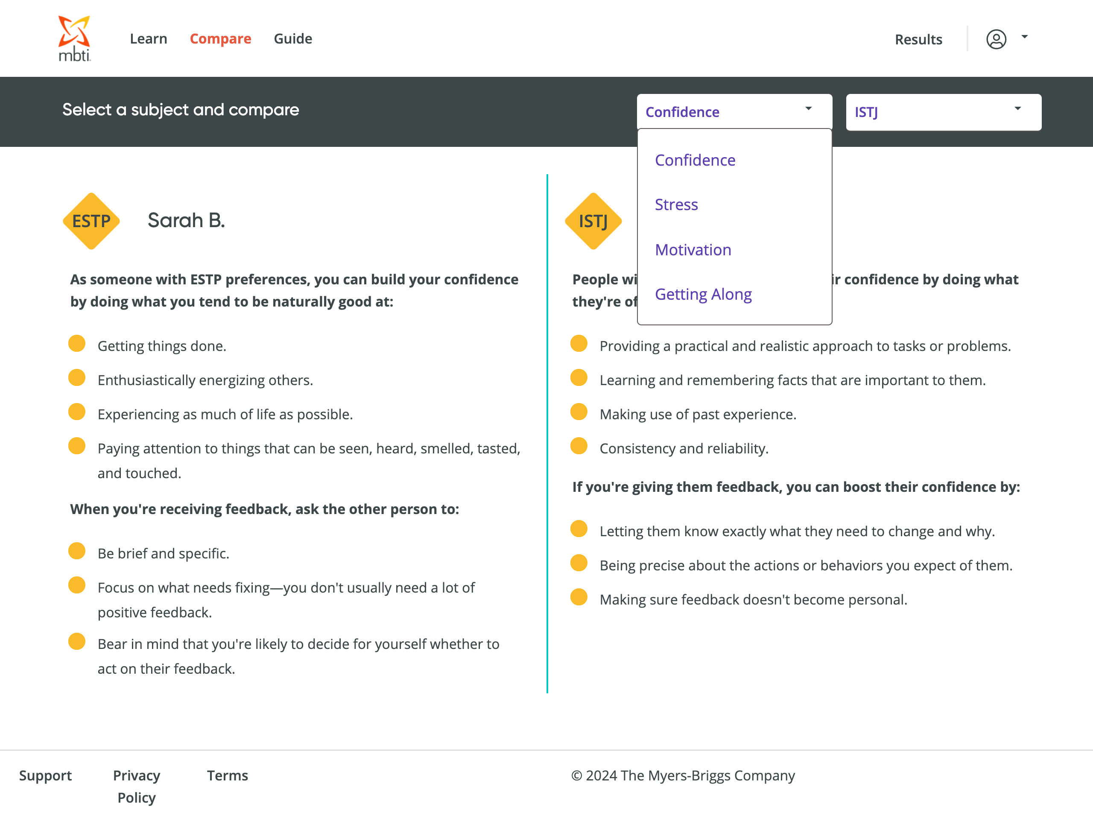
Task: Select Stress from the subject list
Action: [676, 204]
